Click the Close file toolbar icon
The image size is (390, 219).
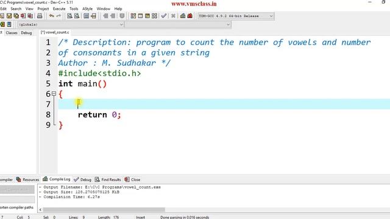point(23,16)
